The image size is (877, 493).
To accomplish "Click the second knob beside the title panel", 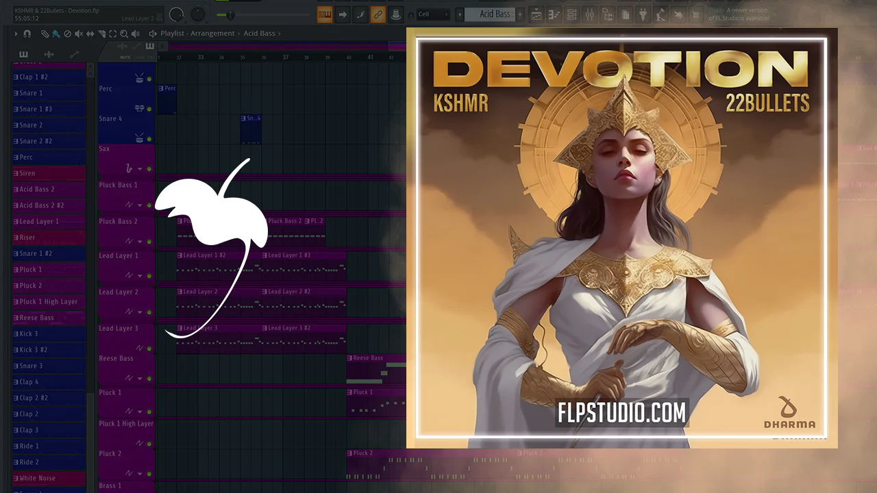I will (x=198, y=14).
